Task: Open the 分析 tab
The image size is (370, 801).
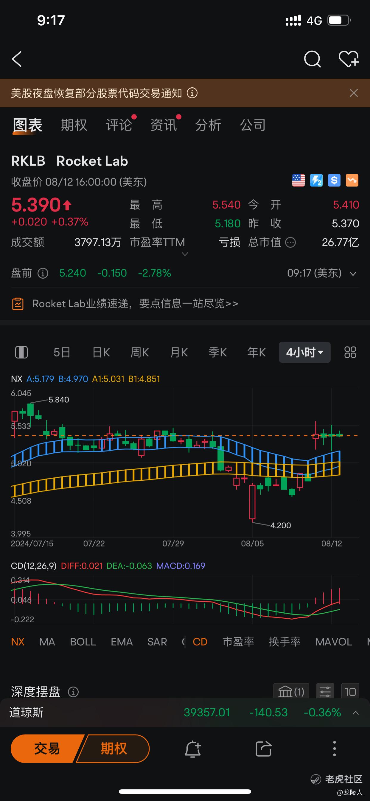Action: coord(208,125)
